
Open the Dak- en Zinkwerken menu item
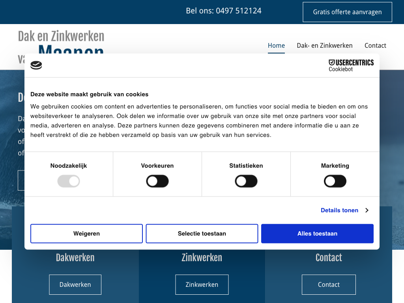coord(325,45)
